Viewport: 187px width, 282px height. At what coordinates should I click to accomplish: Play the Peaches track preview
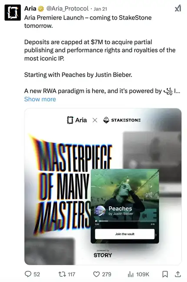96,221
